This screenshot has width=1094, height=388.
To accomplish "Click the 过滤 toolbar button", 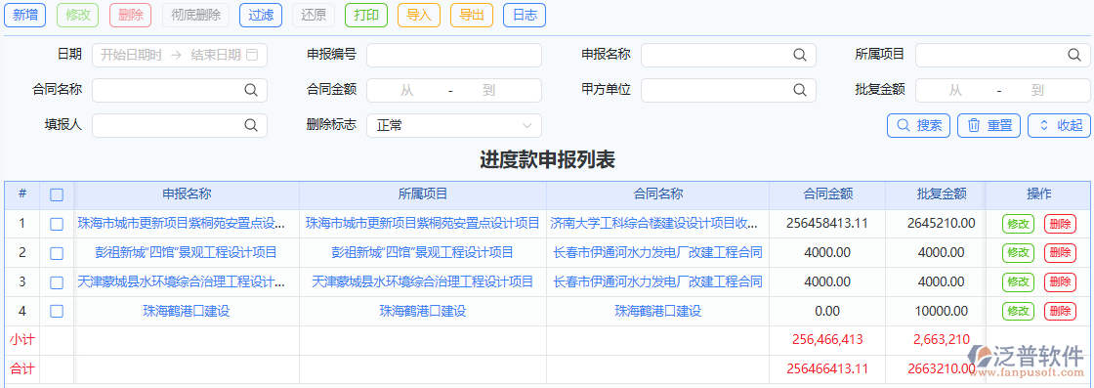I will (261, 16).
